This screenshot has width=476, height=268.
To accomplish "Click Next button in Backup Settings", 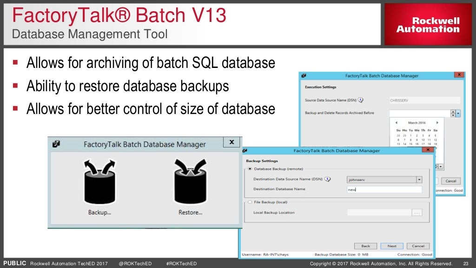I will (x=391, y=246).
